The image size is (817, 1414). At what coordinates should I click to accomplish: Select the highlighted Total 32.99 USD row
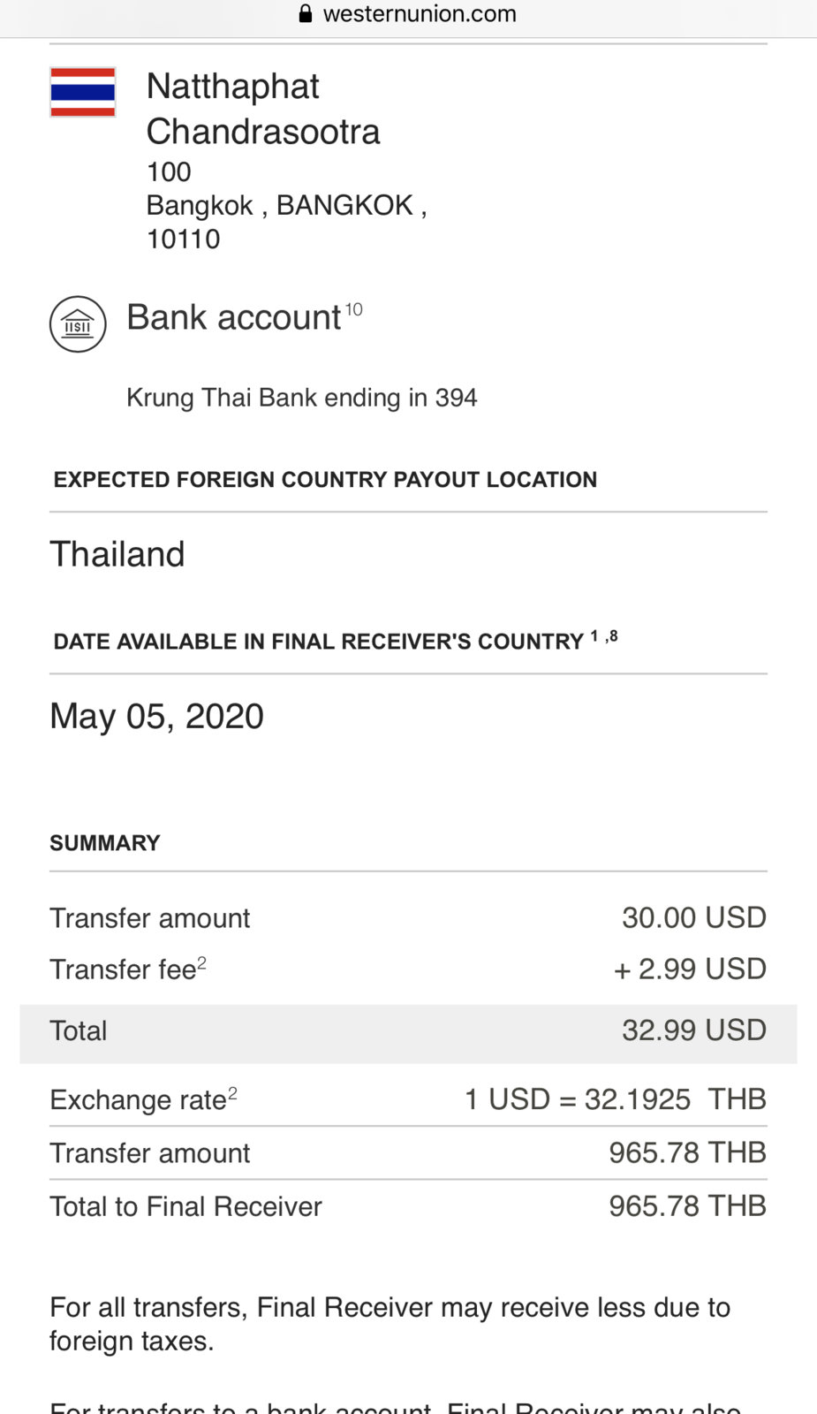click(408, 1031)
